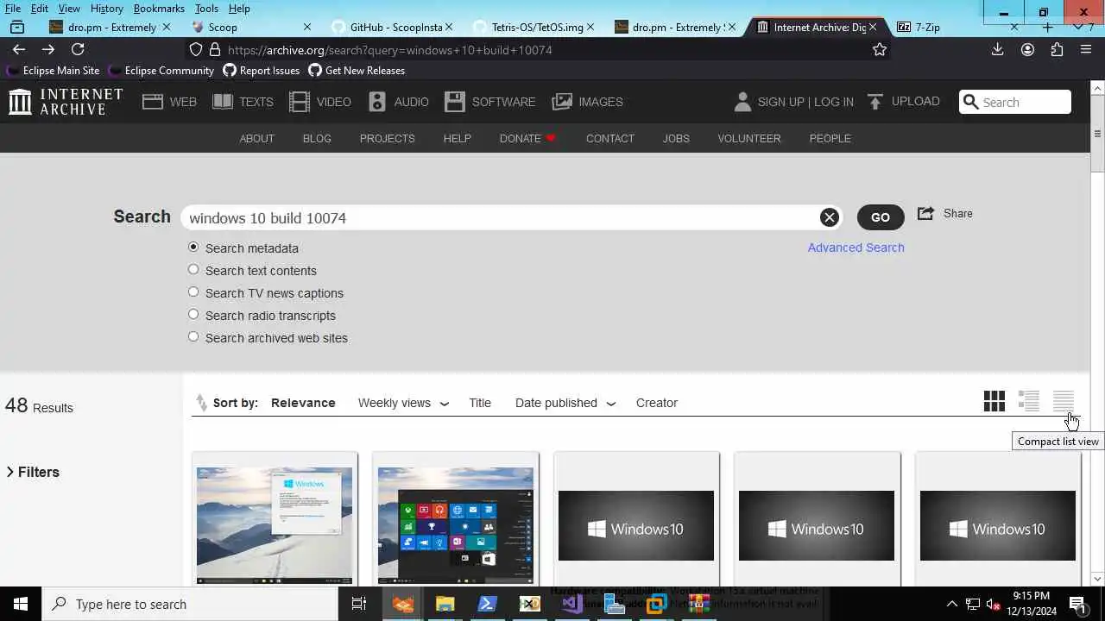Screen dimensions: 1105x621
Task: Select Search radio transcripts option
Action: coord(193,314)
